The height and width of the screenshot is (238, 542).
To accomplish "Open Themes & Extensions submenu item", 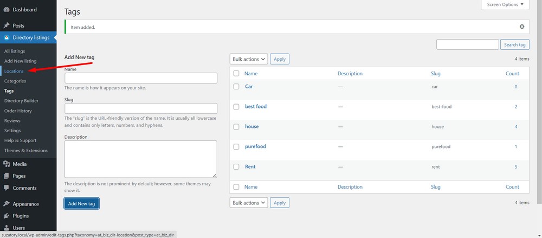I will (x=26, y=151).
